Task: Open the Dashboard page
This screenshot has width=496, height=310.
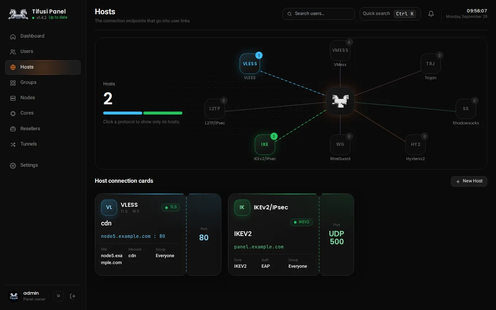Action: [43, 36]
